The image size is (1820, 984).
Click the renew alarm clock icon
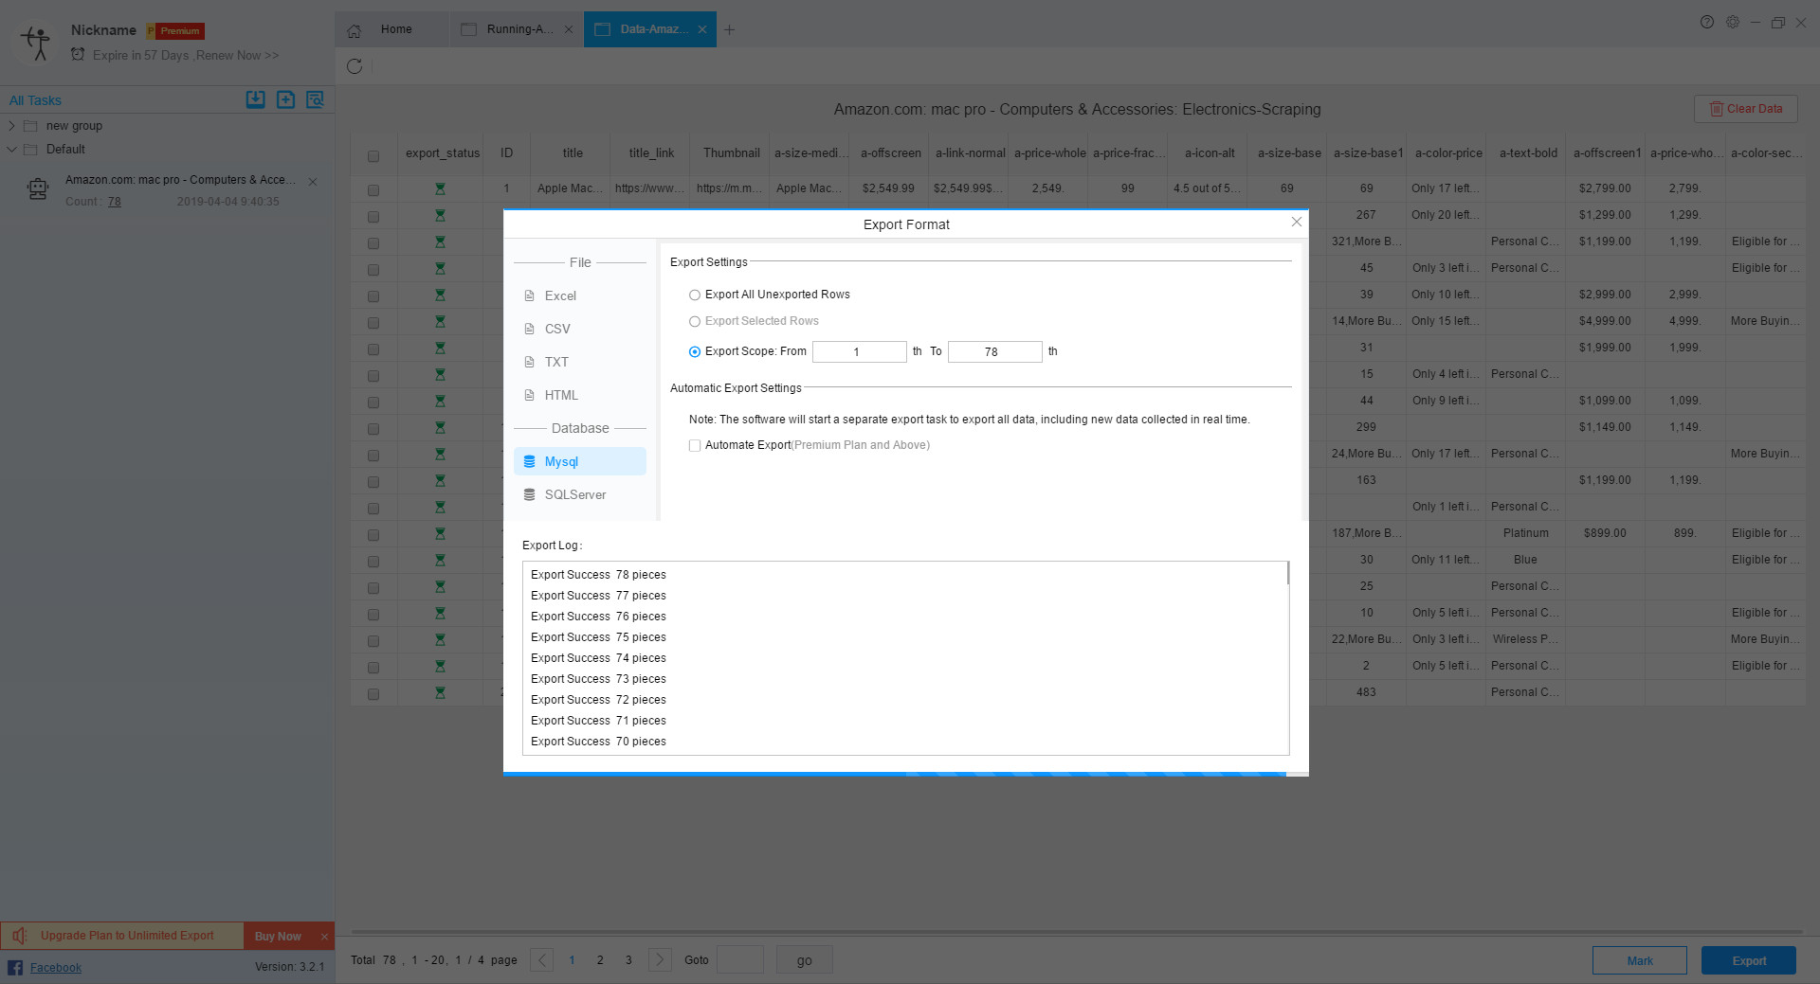pos(78,54)
